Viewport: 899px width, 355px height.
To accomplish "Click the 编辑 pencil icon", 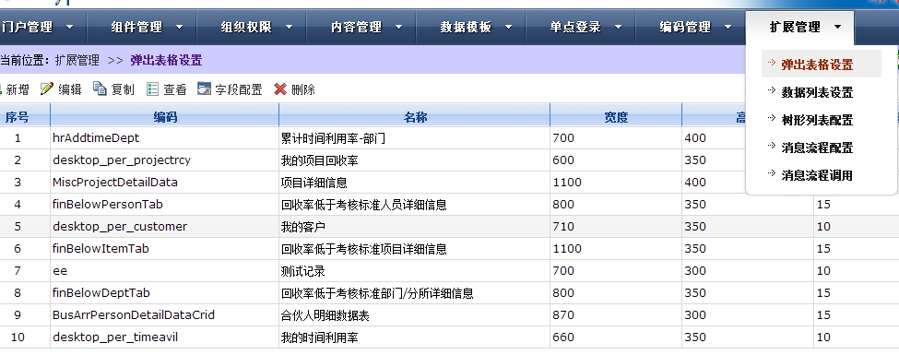I will [x=47, y=89].
